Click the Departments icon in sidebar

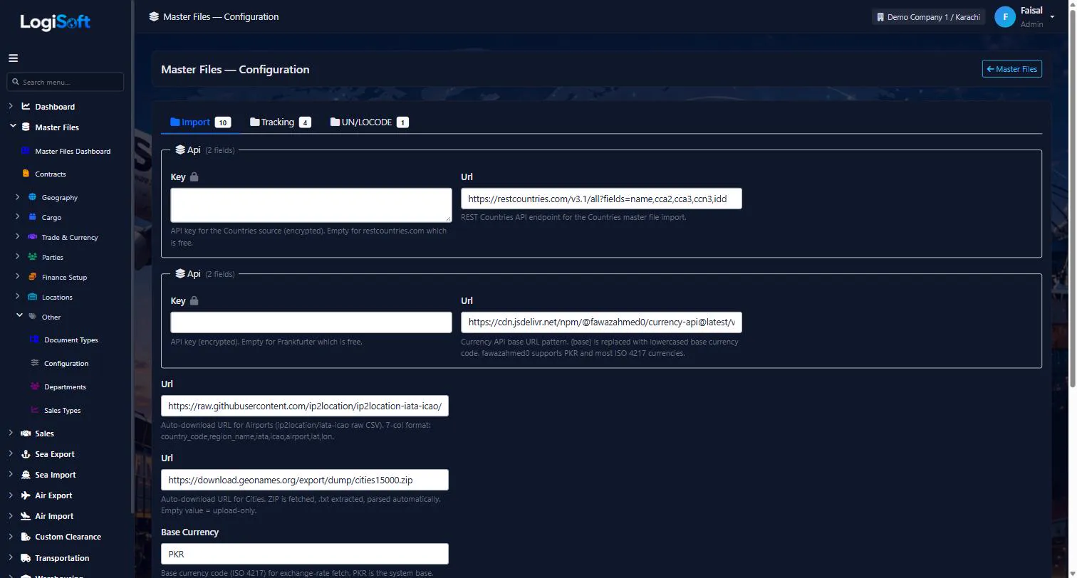[35, 386]
